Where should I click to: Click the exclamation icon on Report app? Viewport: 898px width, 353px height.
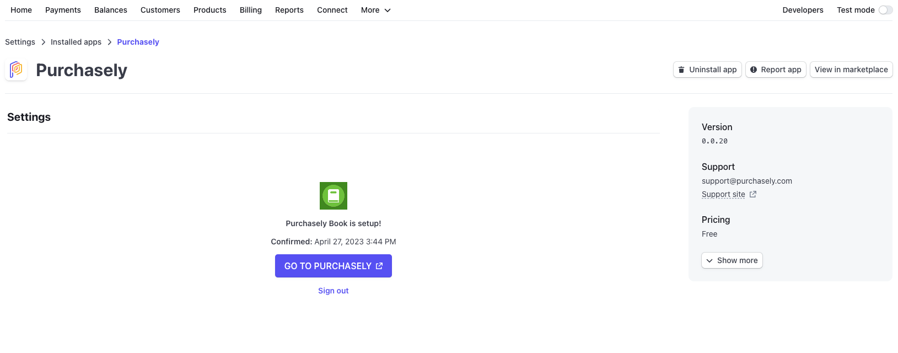(754, 69)
